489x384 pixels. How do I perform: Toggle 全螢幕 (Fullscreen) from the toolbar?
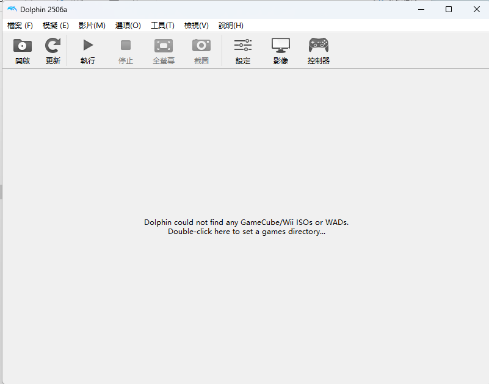(x=164, y=46)
